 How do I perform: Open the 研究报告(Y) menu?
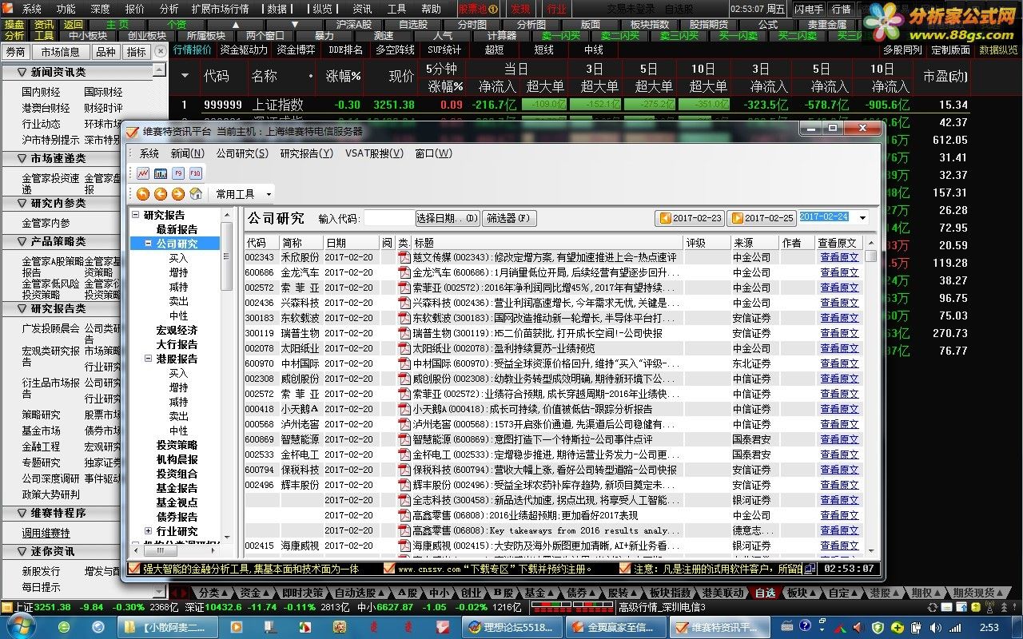[306, 153]
